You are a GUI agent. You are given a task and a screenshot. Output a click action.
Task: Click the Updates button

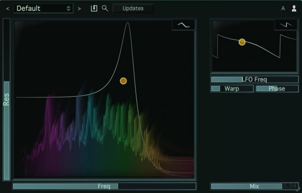(133, 8)
